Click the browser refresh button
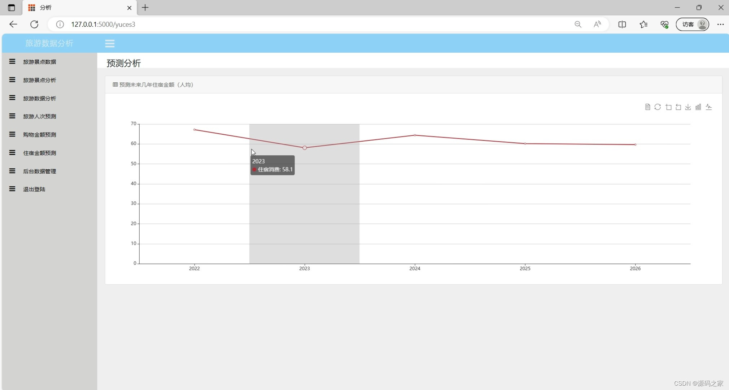729x390 pixels. tap(34, 24)
